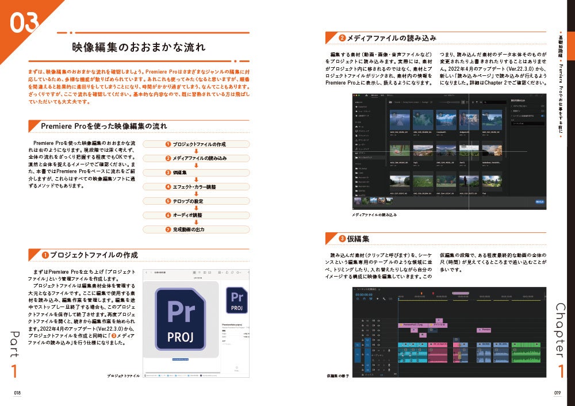Open the sequence panel menu icon
This screenshot has width=575, height=406.
click(379, 289)
